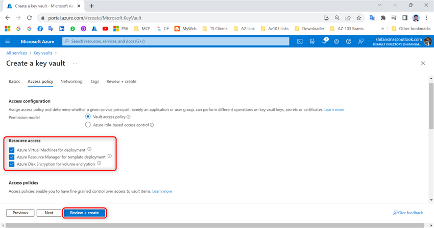Bookmark this page with the star icon

coord(359,18)
